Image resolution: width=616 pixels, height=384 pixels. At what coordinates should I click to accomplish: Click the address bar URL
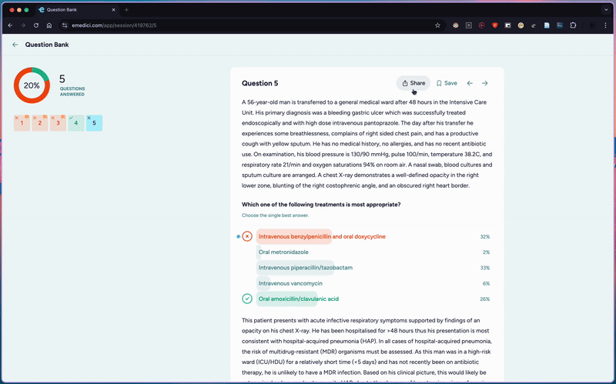[x=114, y=25]
